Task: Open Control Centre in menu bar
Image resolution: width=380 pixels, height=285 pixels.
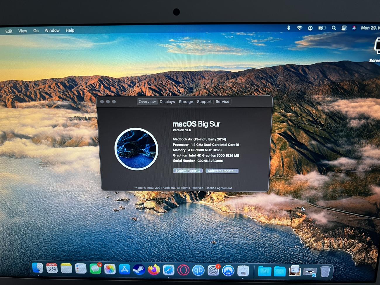Action: [344, 28]
